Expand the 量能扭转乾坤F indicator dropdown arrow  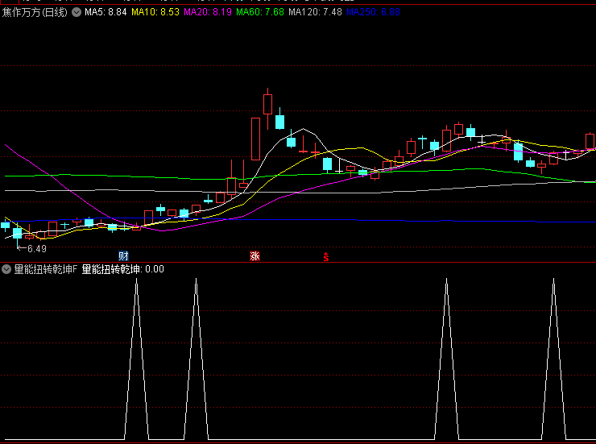coord(6,269)
